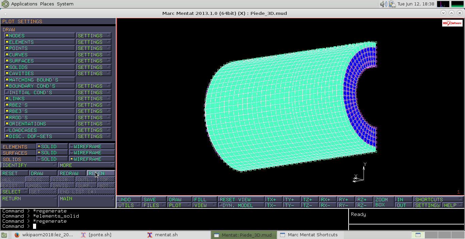Toggle drawing of BOUNDARY COND'S
Viewport: 465px width, 239px height.
tap(39, 86)
